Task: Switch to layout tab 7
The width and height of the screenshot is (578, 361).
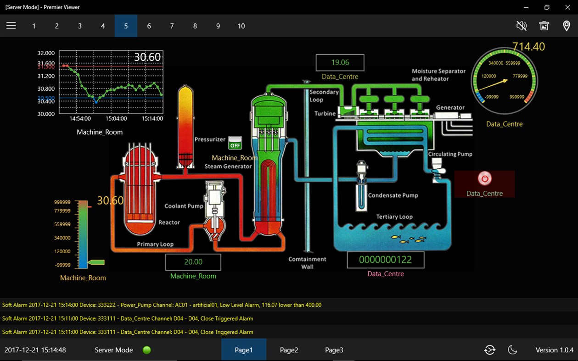Action: 172,26
